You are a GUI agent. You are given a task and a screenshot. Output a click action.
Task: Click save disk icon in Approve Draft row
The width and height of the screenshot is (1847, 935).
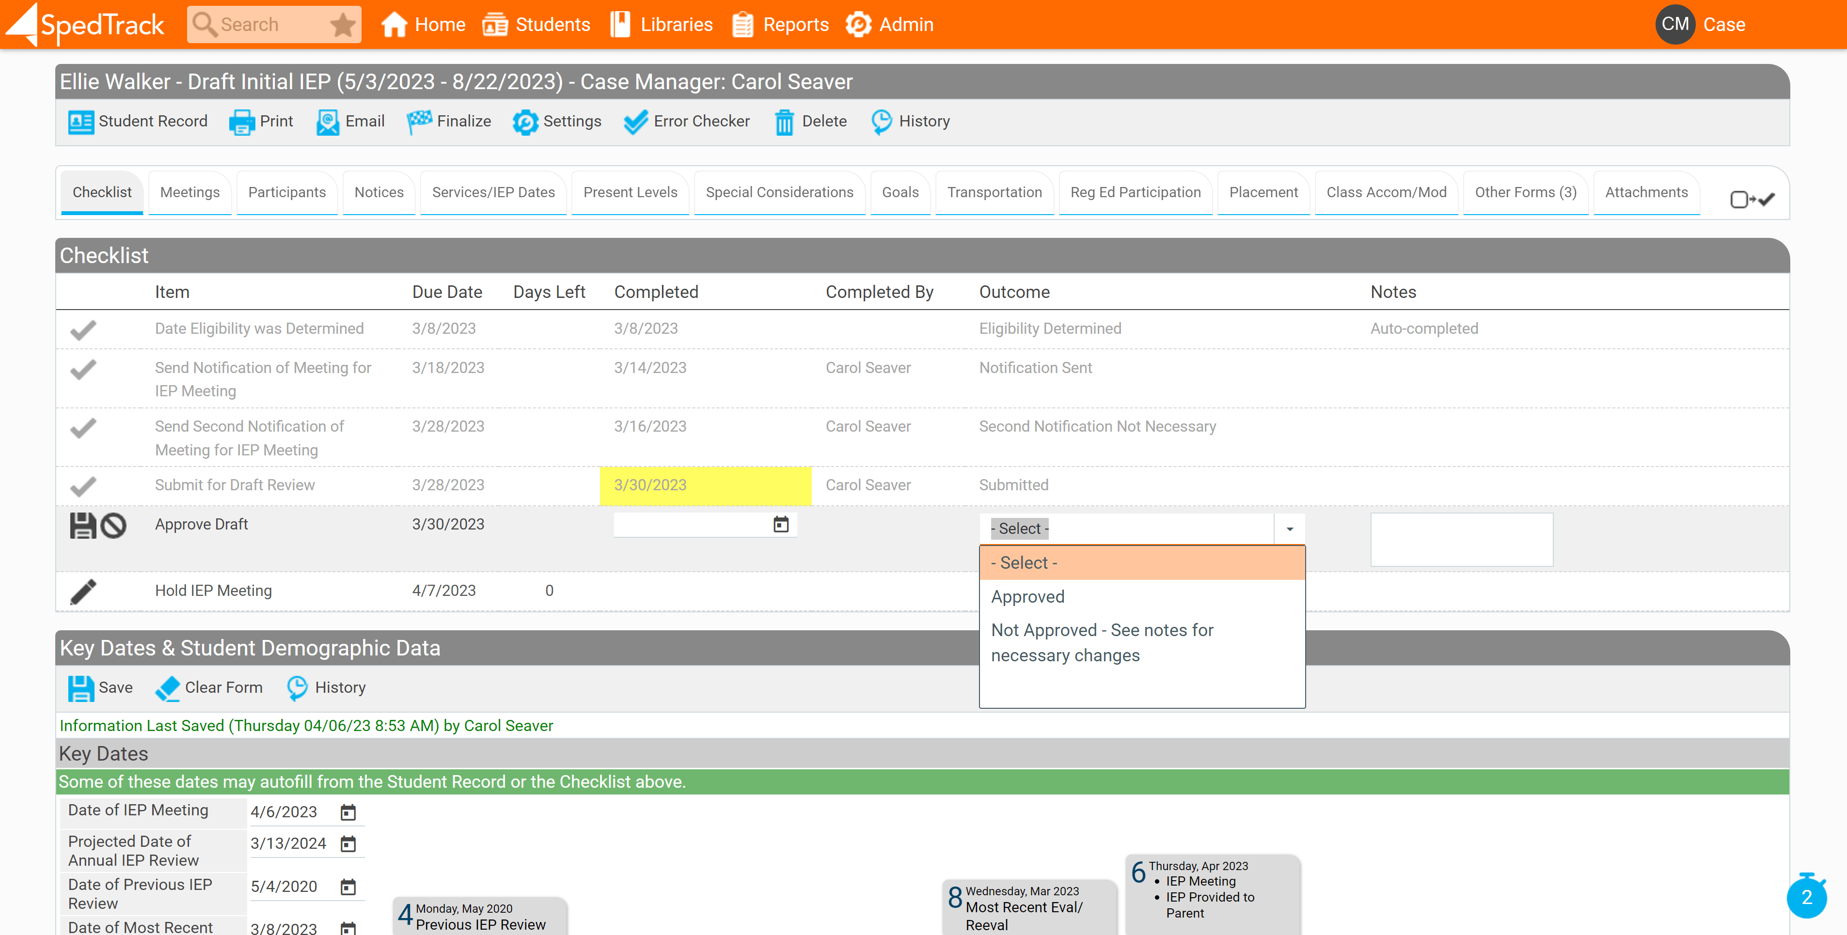click(82, 525)
